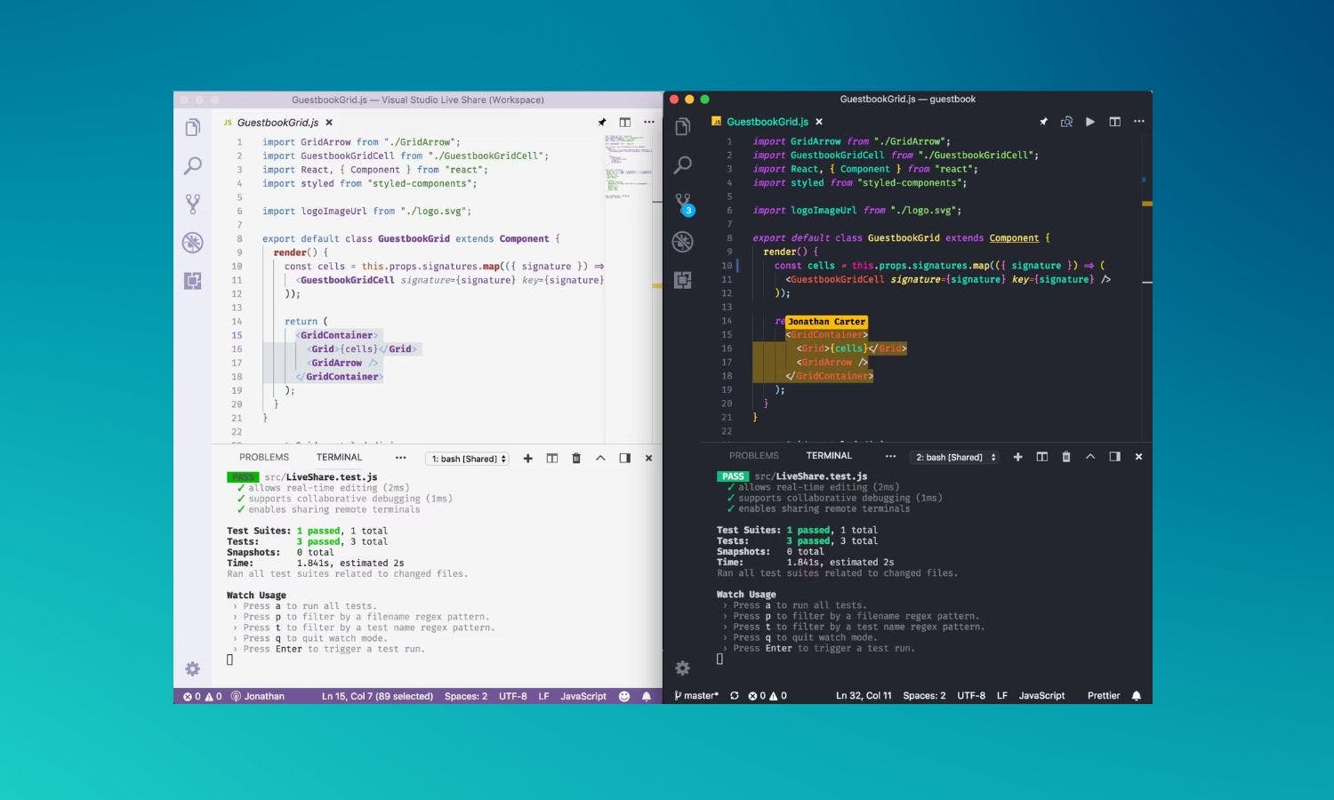
Task: Select GuestbookGrid.js tab in the light window
Action: point(278,123)
